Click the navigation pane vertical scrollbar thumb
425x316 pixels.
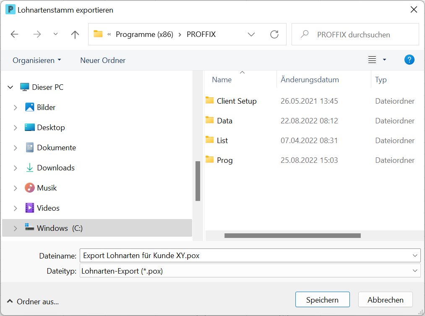[x=198, y=181]
